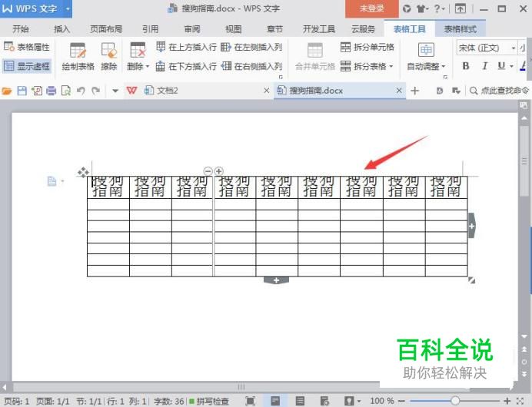Screen dimensions: 532x407
Task: Click the 合并单元格 merge cells button
Action: tap(315, 56)
